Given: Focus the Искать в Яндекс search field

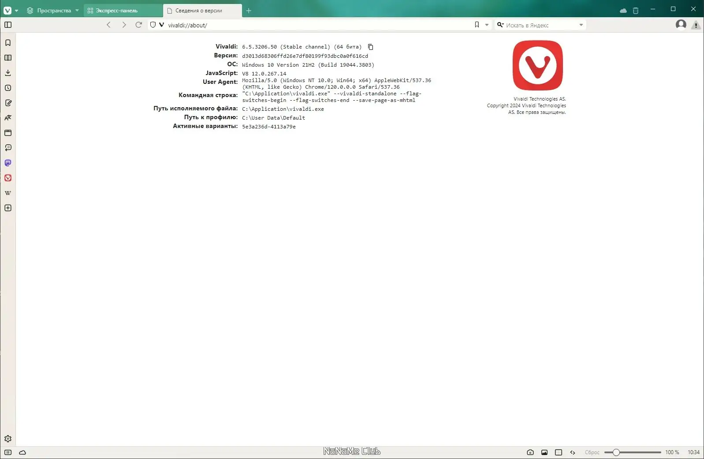Looking at the screenshot, I should click(x=541, y=25).
